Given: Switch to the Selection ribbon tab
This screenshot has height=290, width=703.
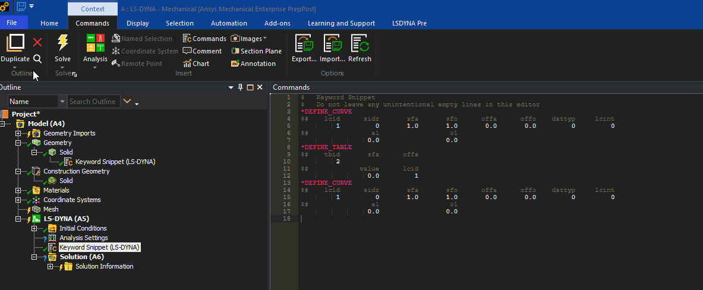Looking at the screenshot, I should pyautogui.click(x=180, y=23).
